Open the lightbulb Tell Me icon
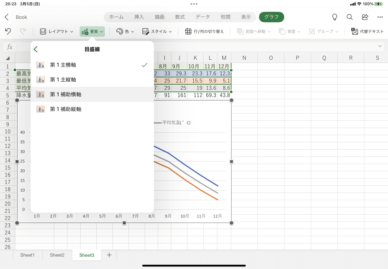Viewport: 388px width, 269px height. click(334, 17)
